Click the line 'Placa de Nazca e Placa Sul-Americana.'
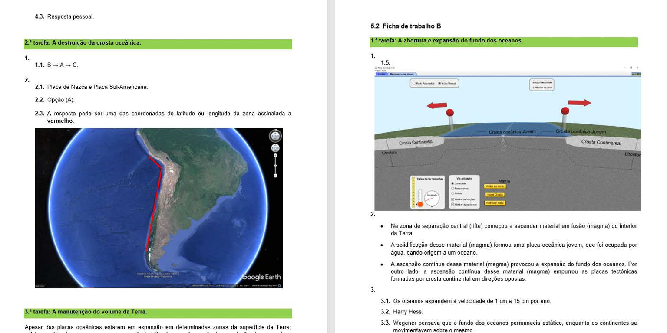Viewport: 667px width, 333px height. [x=98, y=87]
